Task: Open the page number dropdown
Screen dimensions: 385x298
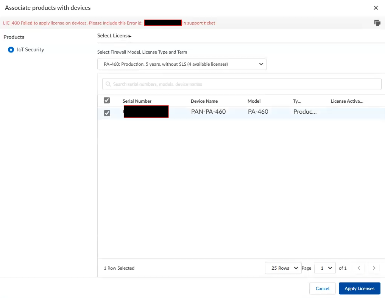Action: tap(325, 268)
